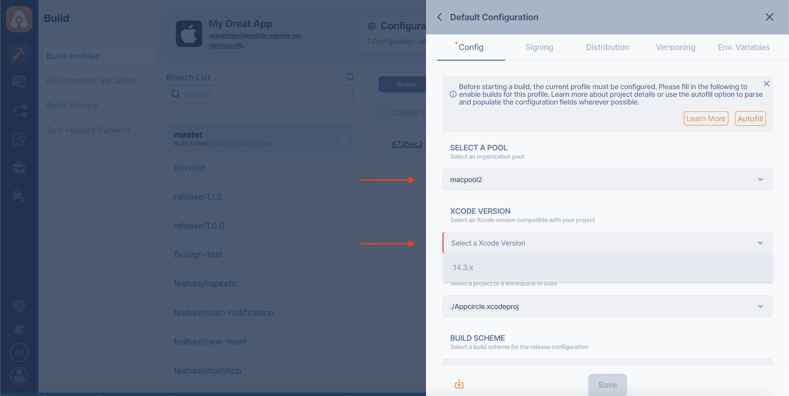Screen dimensions: 789x396
Task: Switch to the Distribution tab
Action: click(607, 46)
